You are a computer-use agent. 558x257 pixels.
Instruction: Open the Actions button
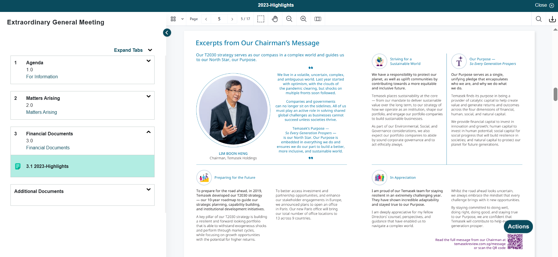(x=518, y=226)
